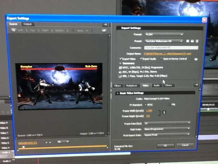Collapse the Summary section

(x=120, y=63)
